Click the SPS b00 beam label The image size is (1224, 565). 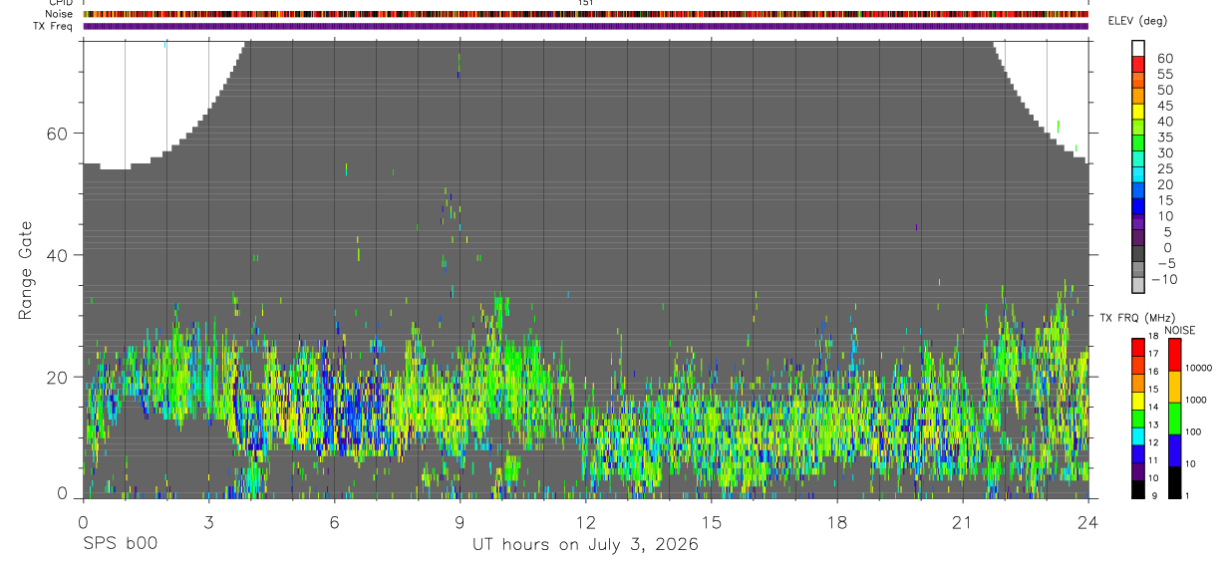coord(120,545)
